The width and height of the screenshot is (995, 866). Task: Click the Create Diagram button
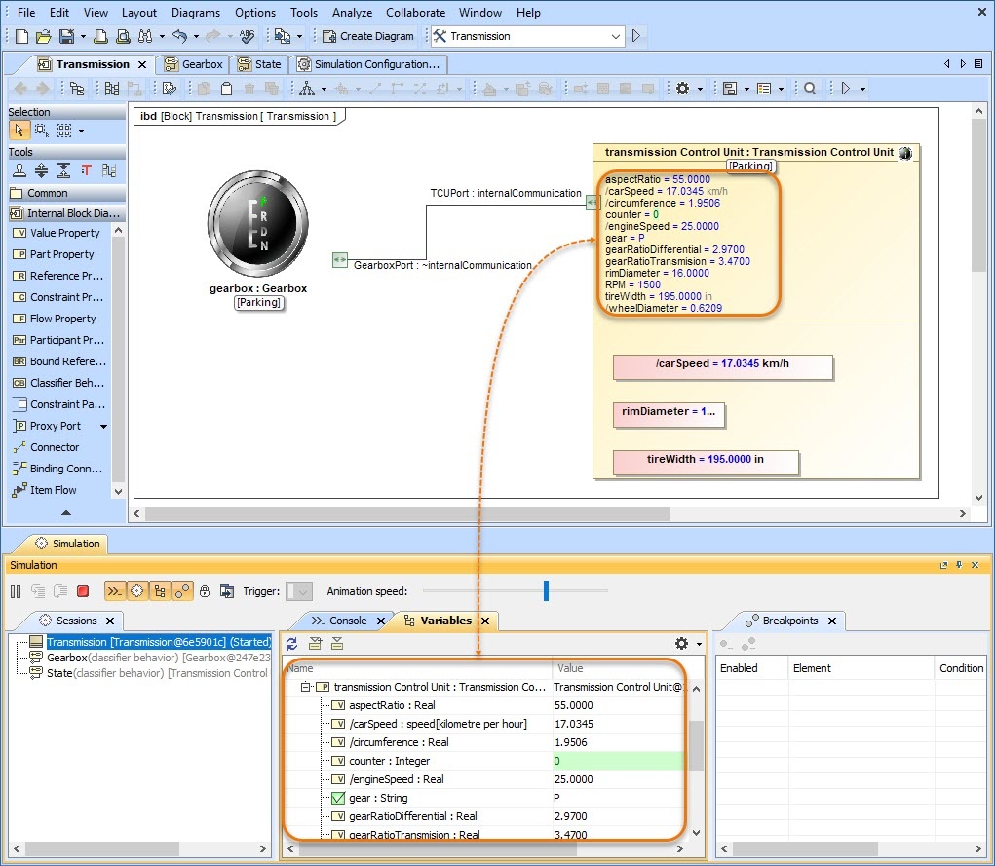point(368,36)
